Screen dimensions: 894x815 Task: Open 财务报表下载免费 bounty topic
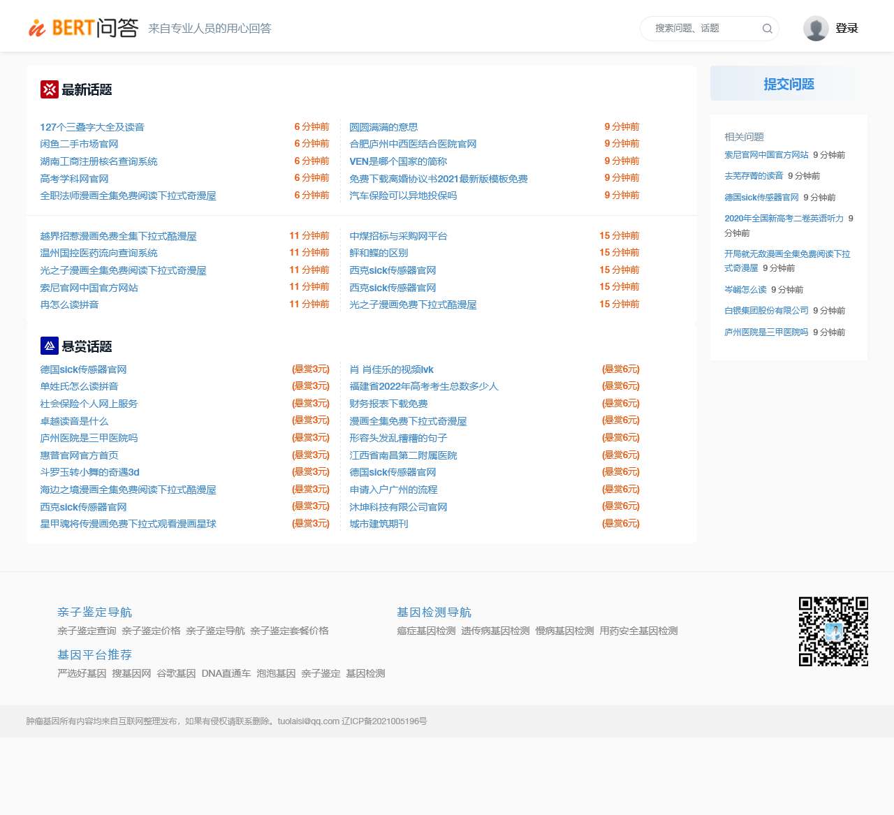coord(388,404)
